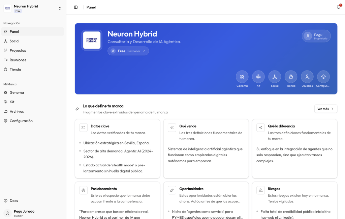
Task: Click the Neuron Hybrid logo in the banner
Action: pyautogui.click(x=92, y=40)
